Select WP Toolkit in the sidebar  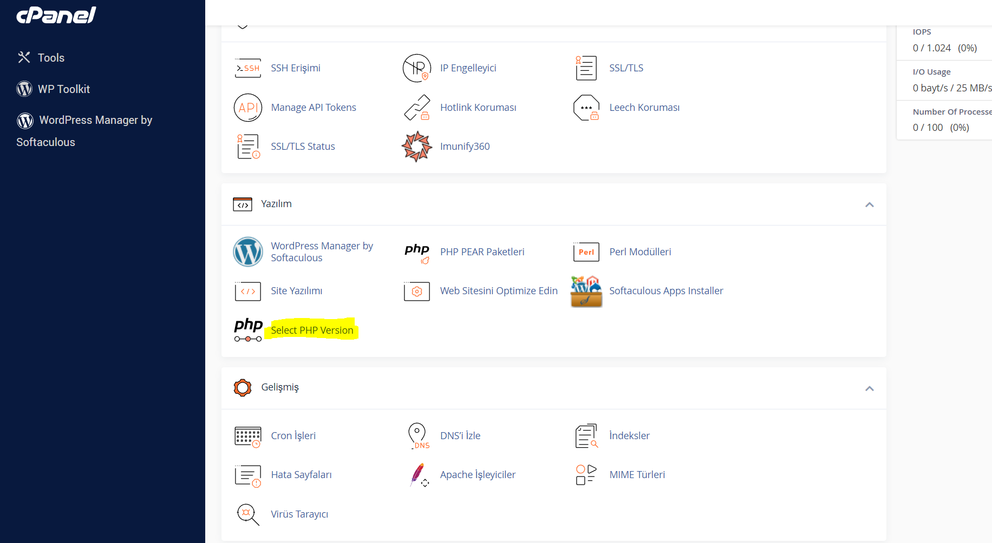pos(63,89)
